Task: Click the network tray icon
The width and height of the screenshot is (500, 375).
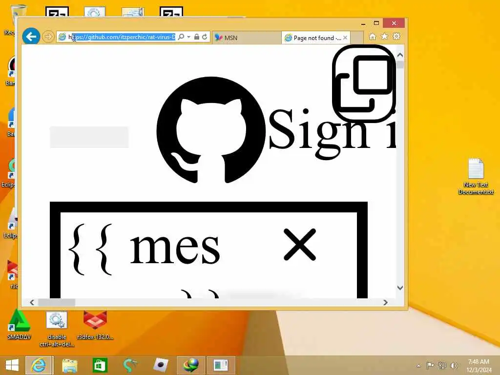Action: tap(442, 365)
